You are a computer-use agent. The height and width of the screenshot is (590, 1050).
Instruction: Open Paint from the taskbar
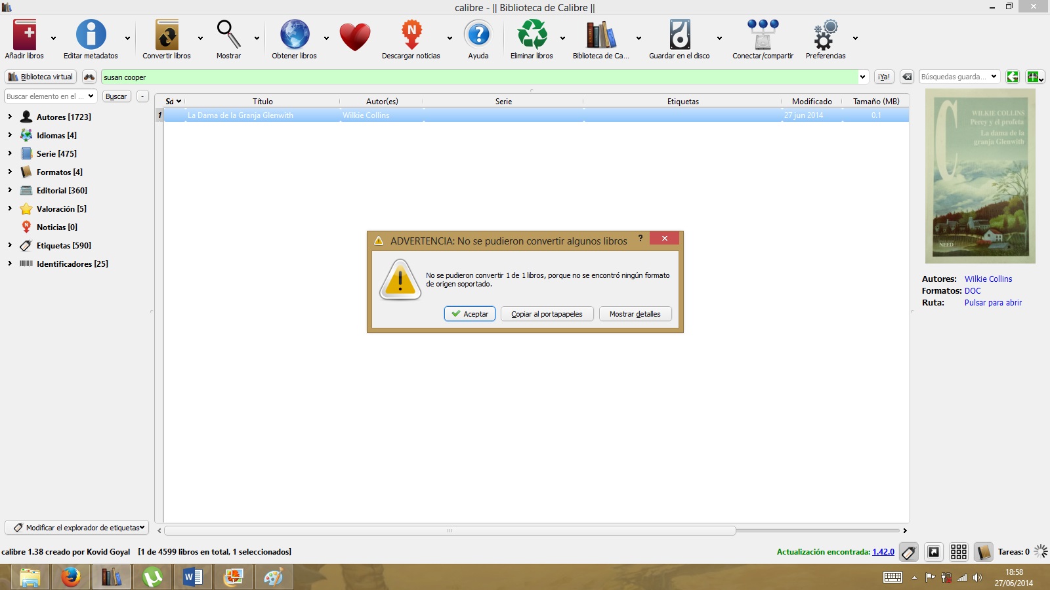coord(274,577)
